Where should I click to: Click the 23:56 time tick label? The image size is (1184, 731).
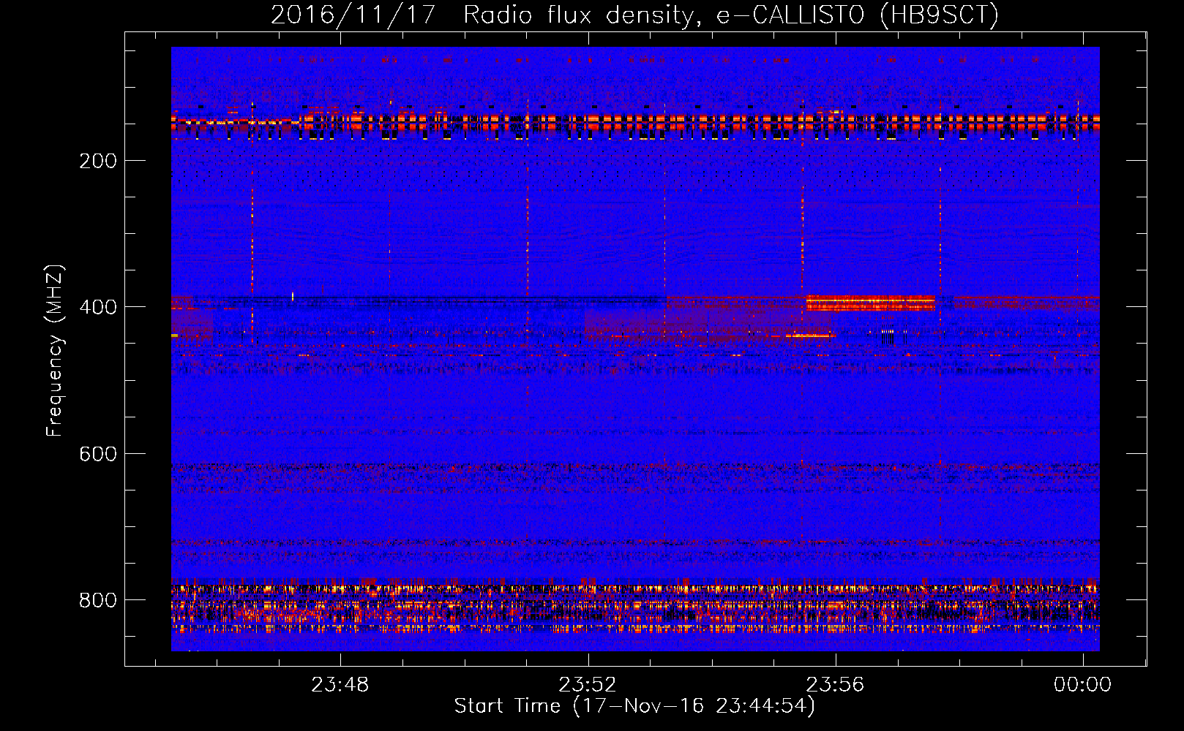(835, 685)
